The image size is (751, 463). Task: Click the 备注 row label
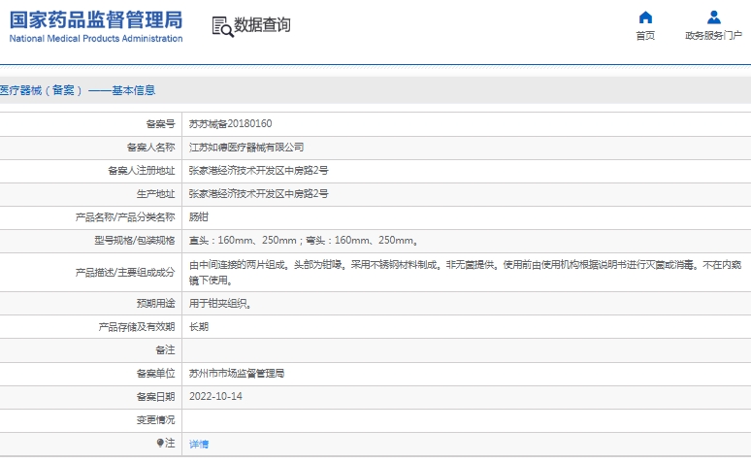[165, 349]
